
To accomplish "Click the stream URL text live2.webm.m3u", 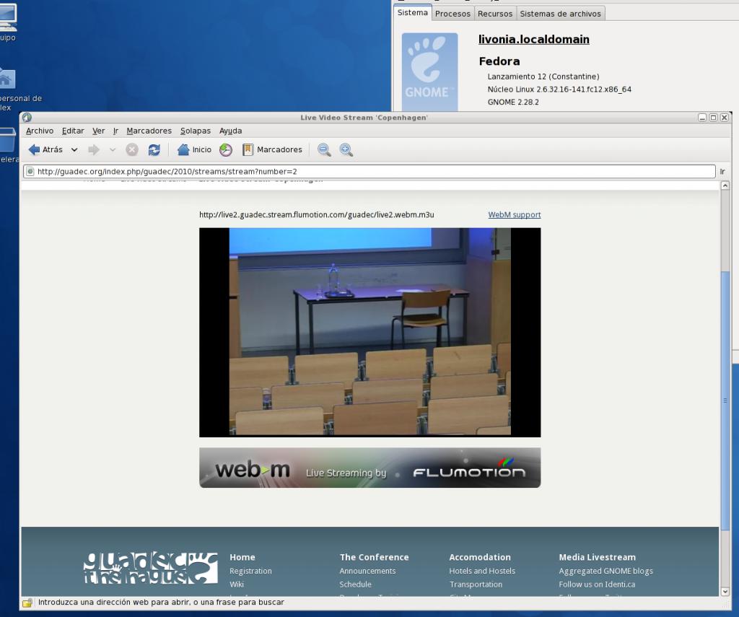I will [317, 215].
